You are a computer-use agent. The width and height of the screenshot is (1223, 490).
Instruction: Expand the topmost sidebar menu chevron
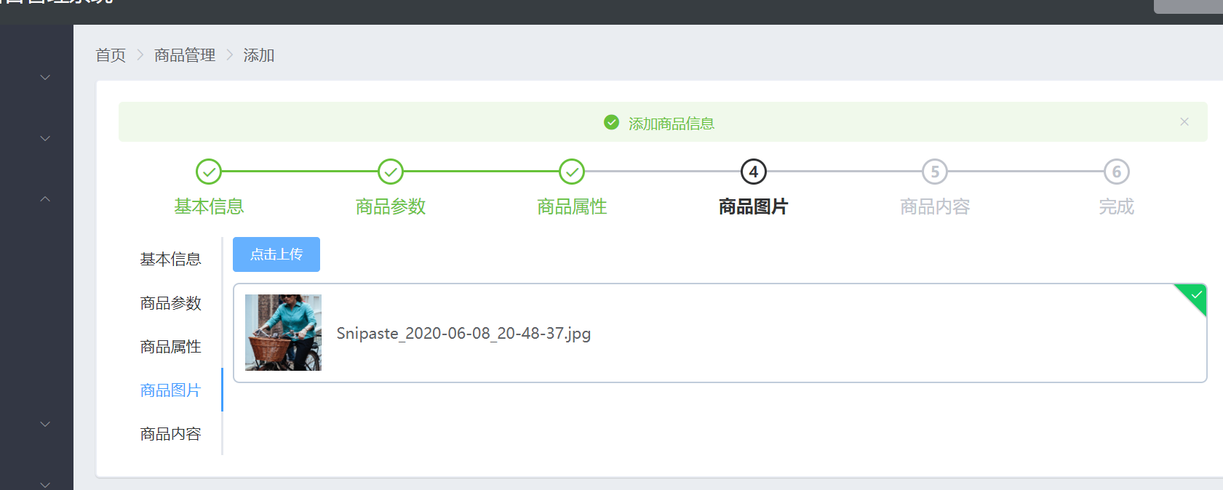45,76
